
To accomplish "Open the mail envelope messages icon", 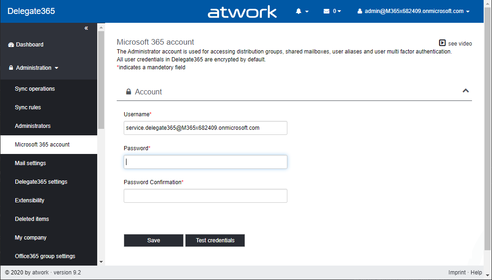I will [326, 11].
